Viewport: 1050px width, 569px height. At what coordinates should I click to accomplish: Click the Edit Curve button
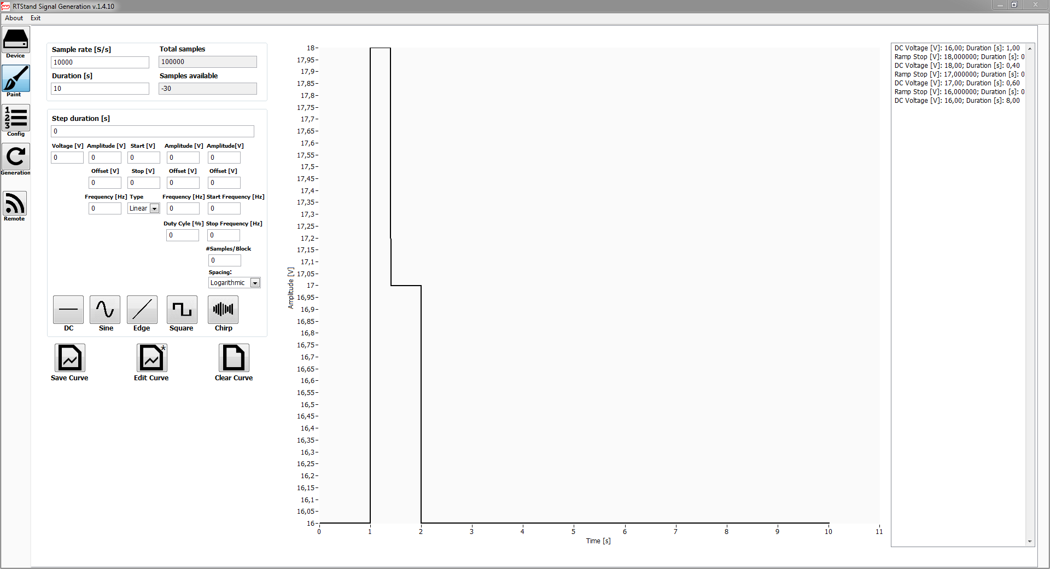click(151, 358)
